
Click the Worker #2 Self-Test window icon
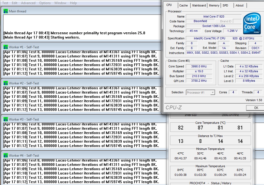click(6, 83)
